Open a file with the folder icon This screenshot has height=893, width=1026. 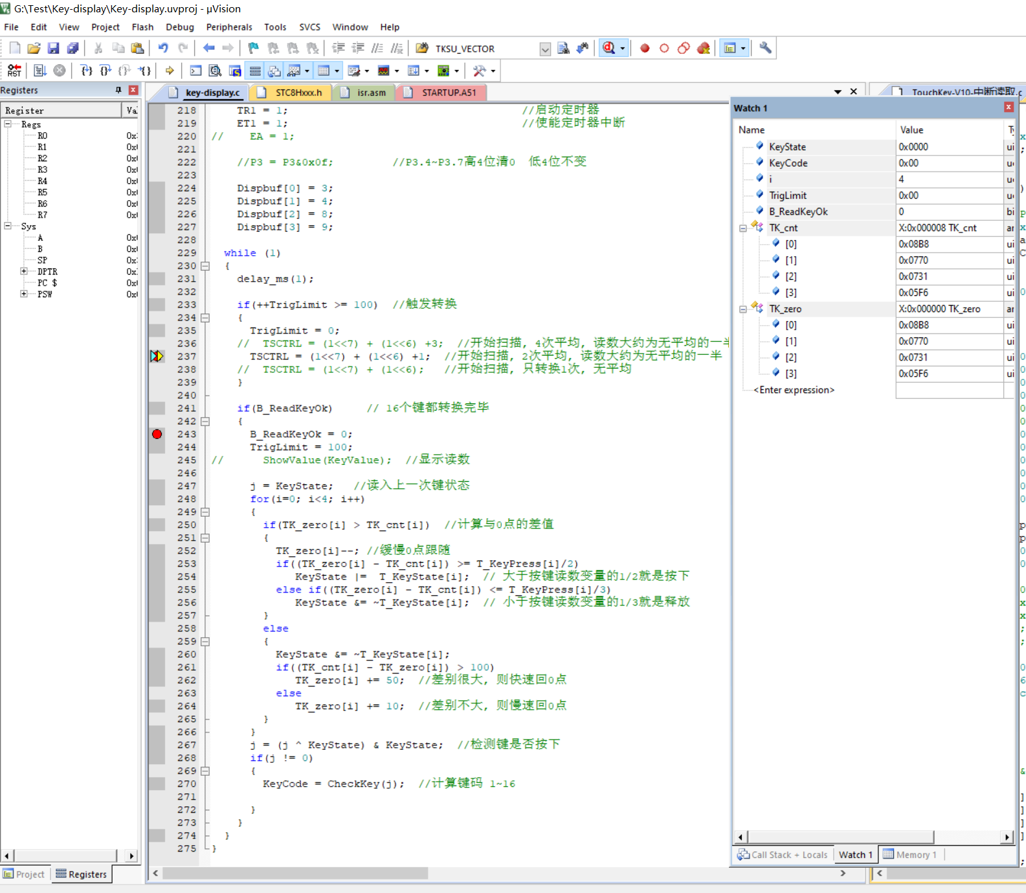pyautogui.click(x=34, y=48)
